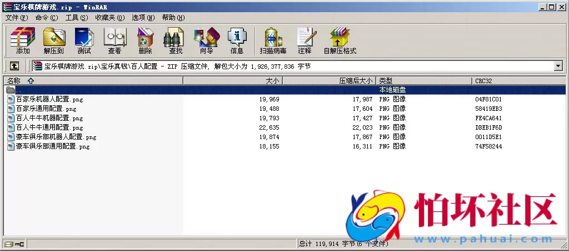Show archive Info (信息)
Viewport: 569px width, 251px height.
[237, 41]
